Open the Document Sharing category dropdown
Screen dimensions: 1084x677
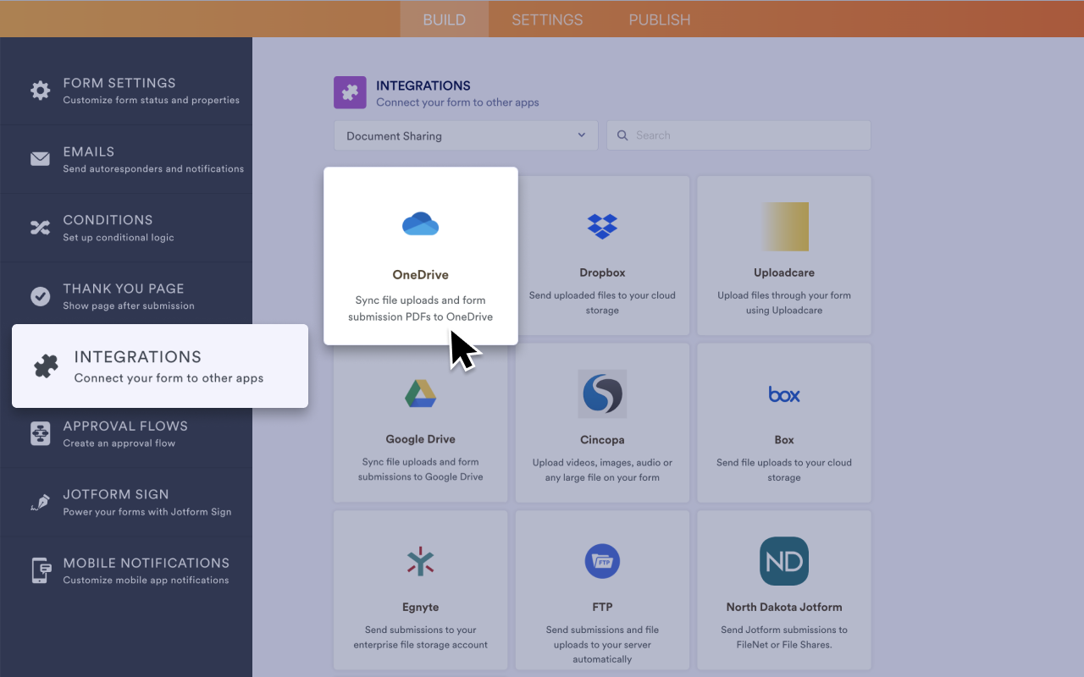[466, 135]
